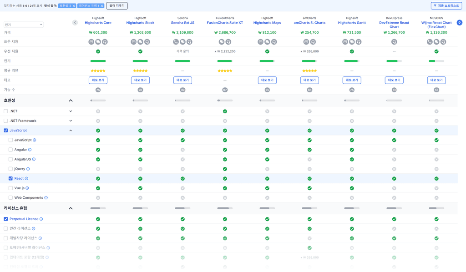Check the Angular checkbox

(x=10, y=150)
